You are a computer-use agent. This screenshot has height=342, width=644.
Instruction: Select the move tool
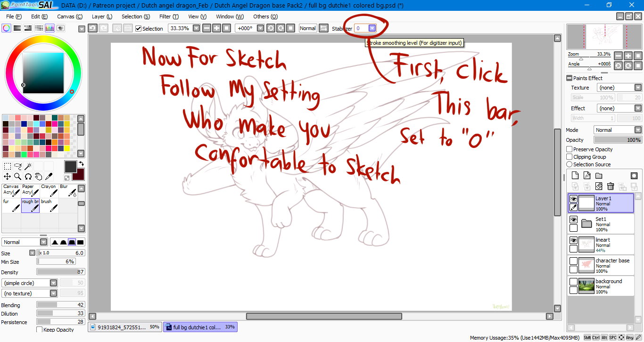pyautogui.click(x=8, y=177)
